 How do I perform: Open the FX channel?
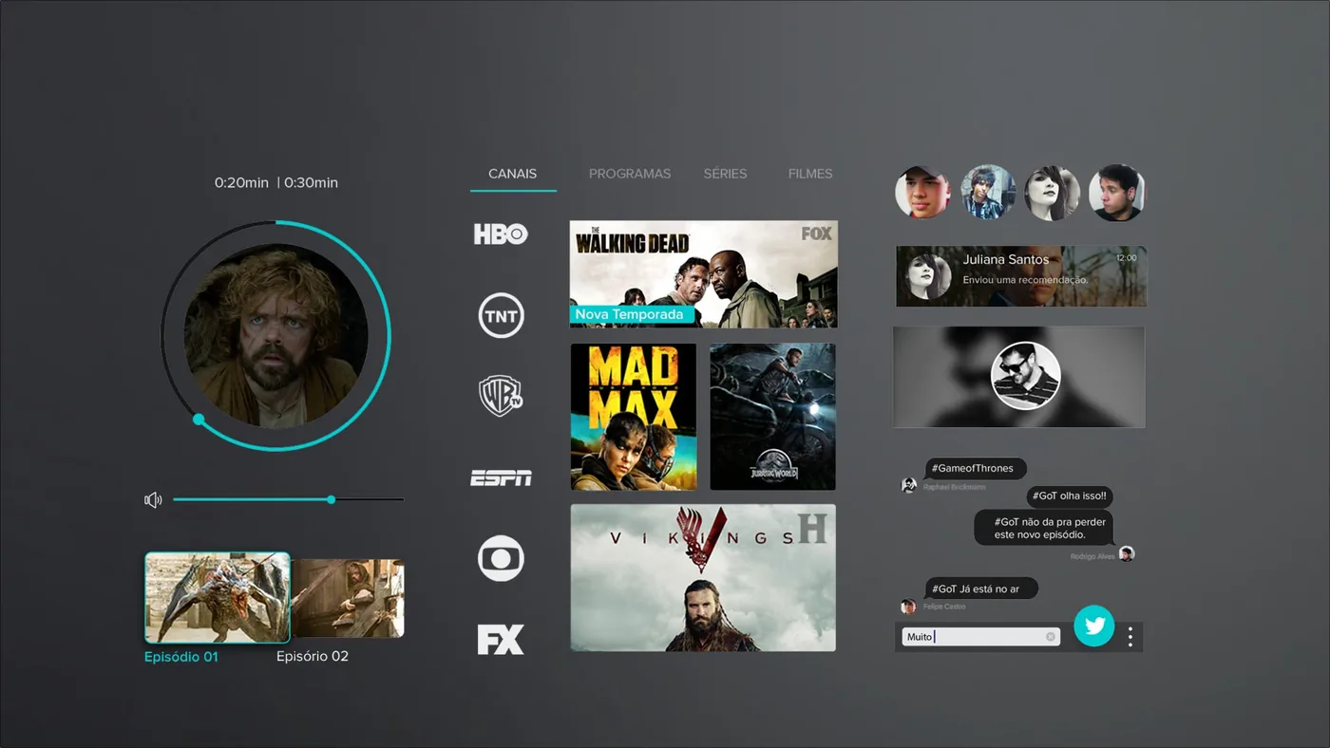pyautogui.click(x=501, y=640)
